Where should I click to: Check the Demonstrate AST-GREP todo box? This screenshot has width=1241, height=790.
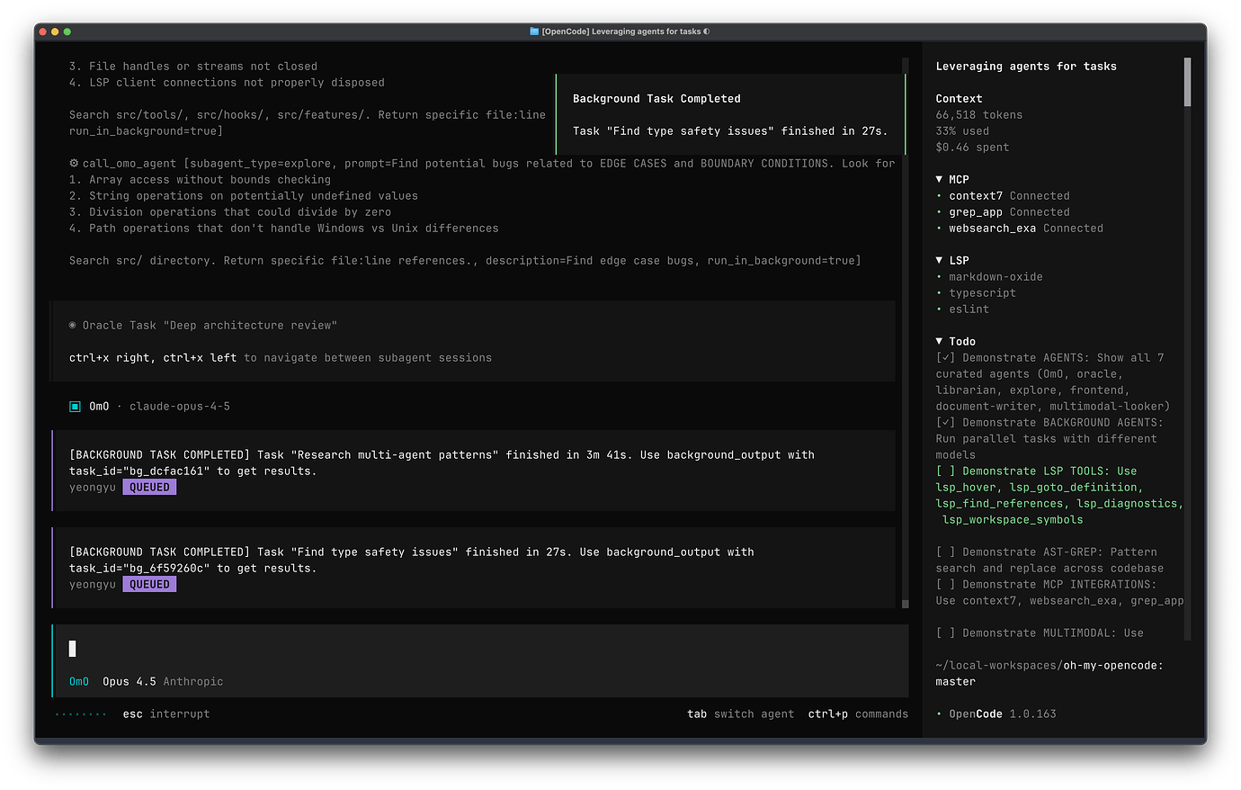(x=945, y=552)
